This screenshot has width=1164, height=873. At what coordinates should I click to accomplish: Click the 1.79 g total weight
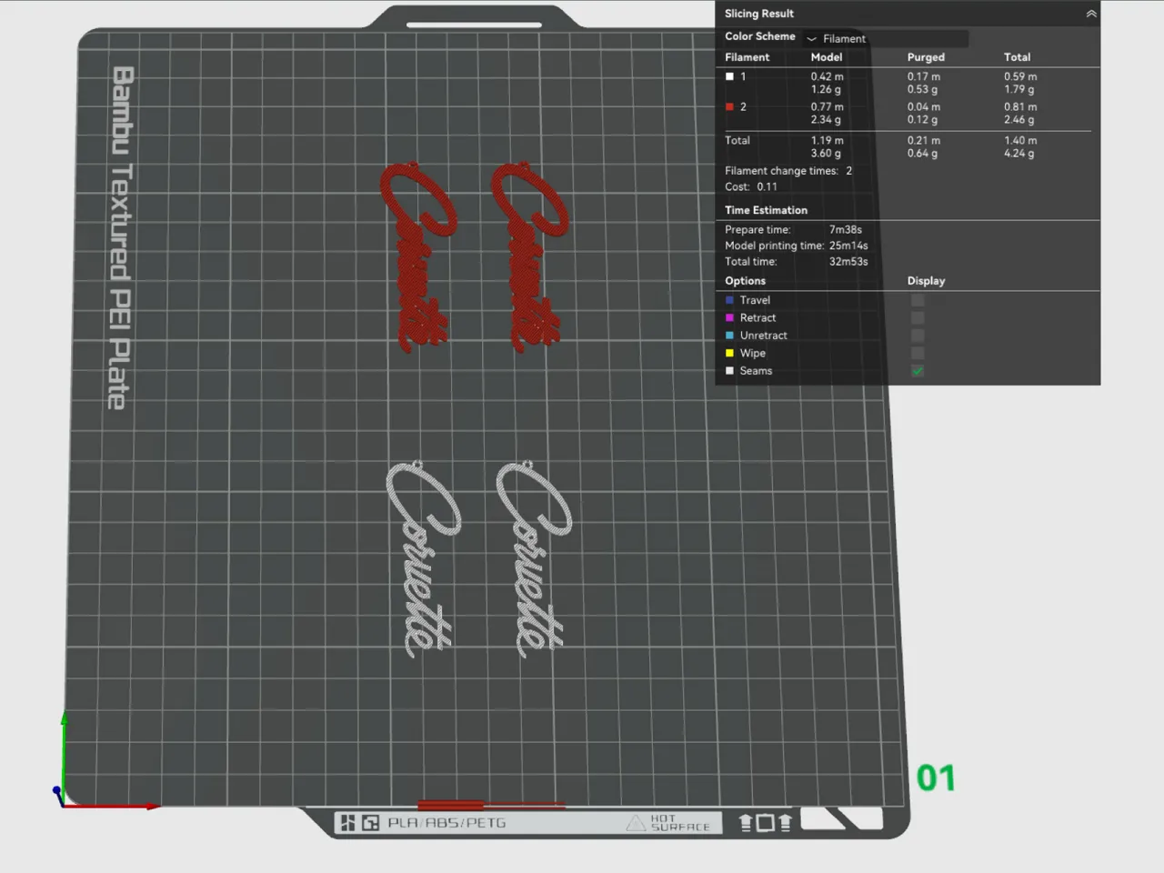click(1018, 89)
